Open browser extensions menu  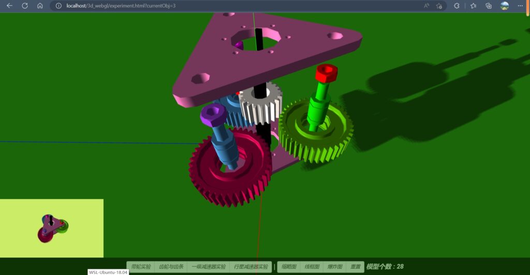[x=457, y=6]
